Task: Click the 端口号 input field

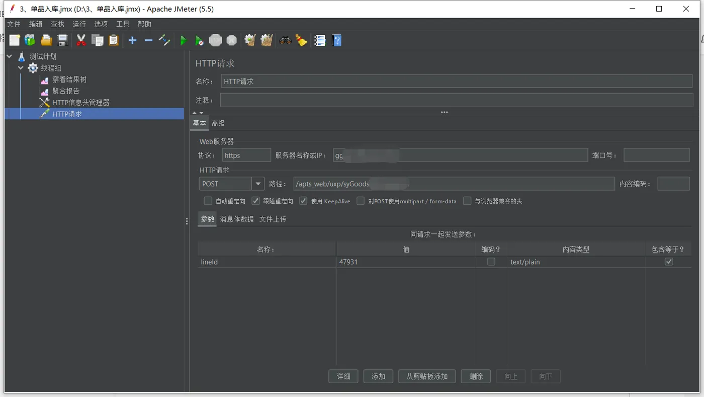Action: click(x=656, y=155)
